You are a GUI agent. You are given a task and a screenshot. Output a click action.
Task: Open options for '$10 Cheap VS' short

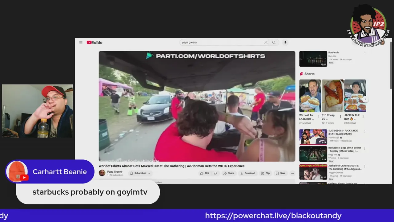pos(340,117)
